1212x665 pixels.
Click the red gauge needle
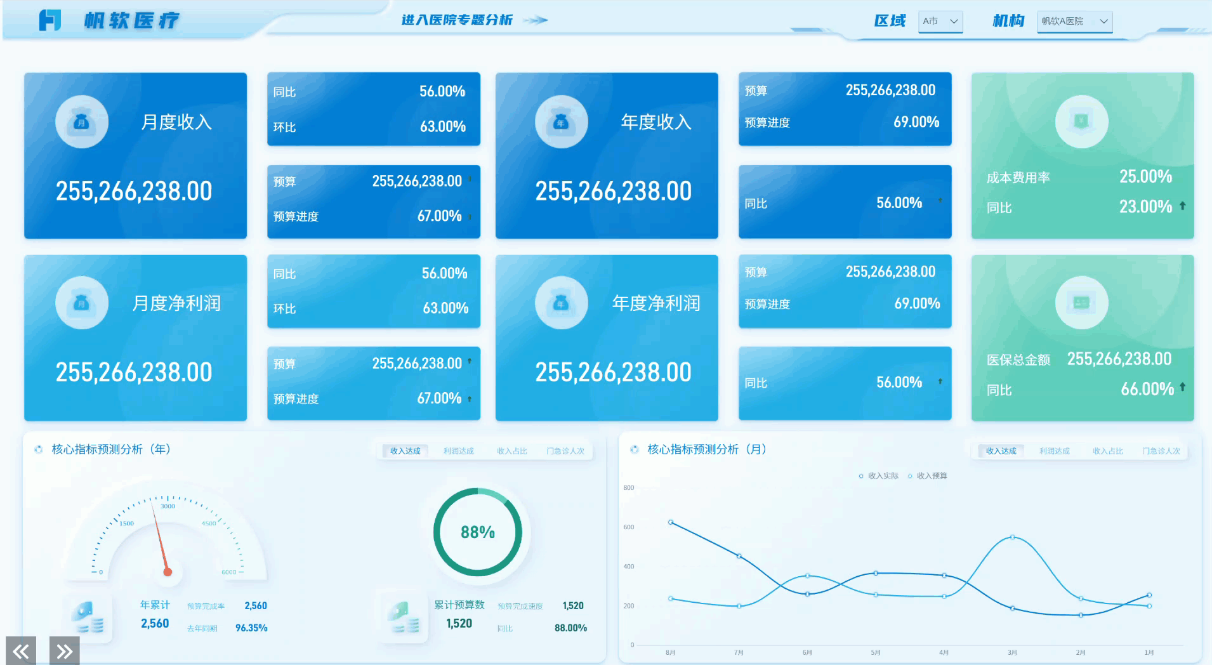(160, 538)
